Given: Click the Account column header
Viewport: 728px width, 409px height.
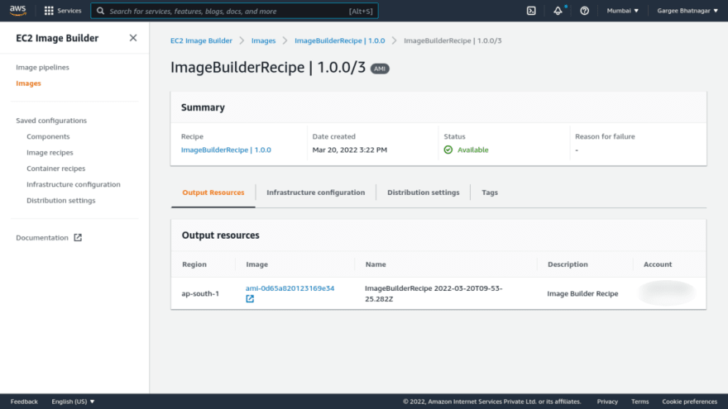Looking at the screenshot, I should click(x=658, y=264).
